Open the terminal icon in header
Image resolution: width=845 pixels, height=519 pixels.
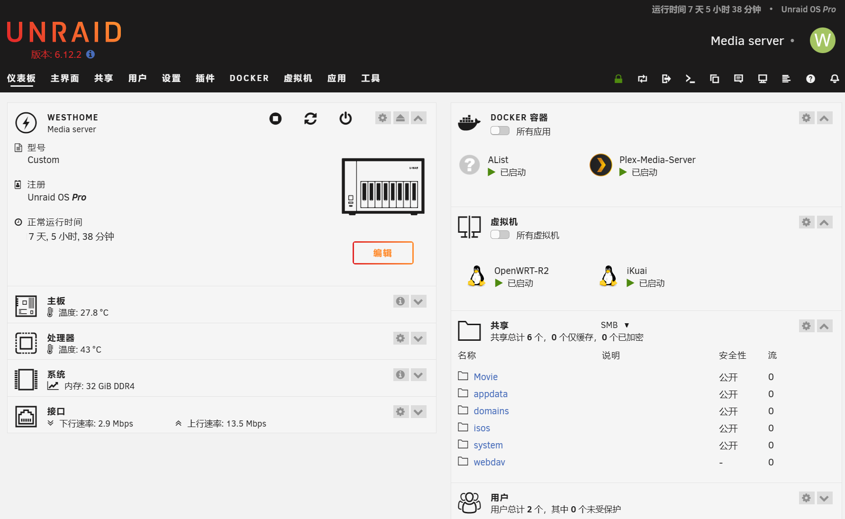coord(690,79)
